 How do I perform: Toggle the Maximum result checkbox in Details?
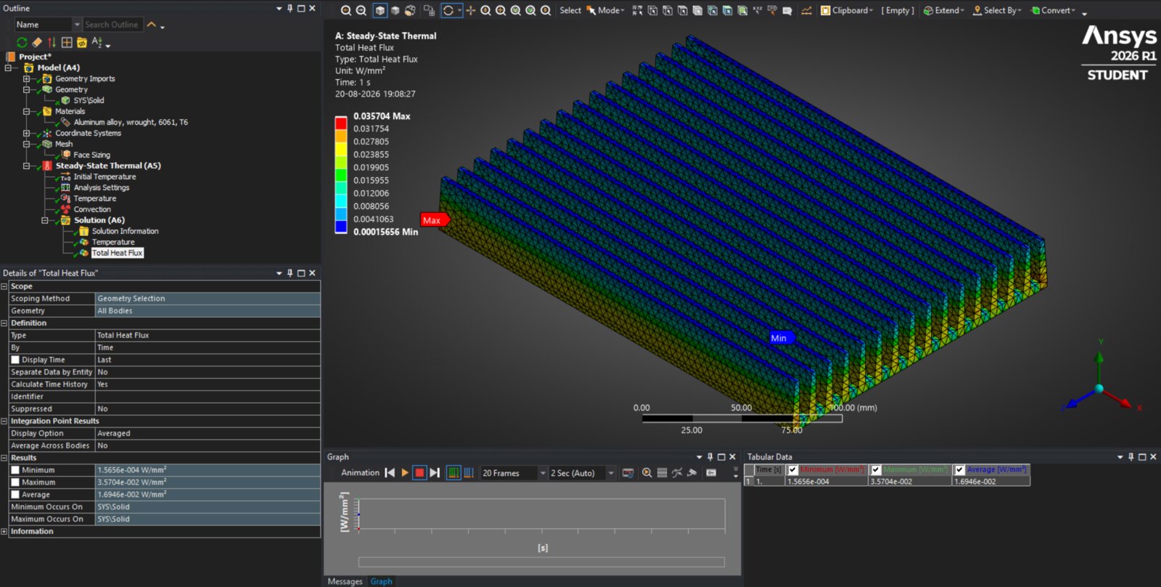coord(15,483)
